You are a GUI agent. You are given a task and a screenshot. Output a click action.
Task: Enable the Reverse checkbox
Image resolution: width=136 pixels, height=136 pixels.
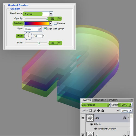point(55,23)
